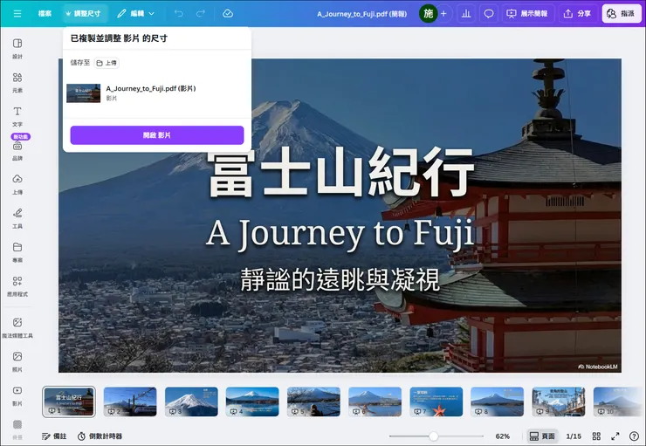Click the A_Journey_to_Fuji.pdf (影片) result thumbnail
Viewport: 646px width, 446px height.
pos(83,93)
